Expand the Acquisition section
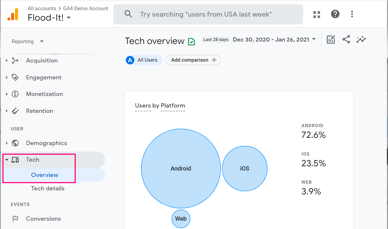Viewport: 388px width, 229px height. (7, 61)
